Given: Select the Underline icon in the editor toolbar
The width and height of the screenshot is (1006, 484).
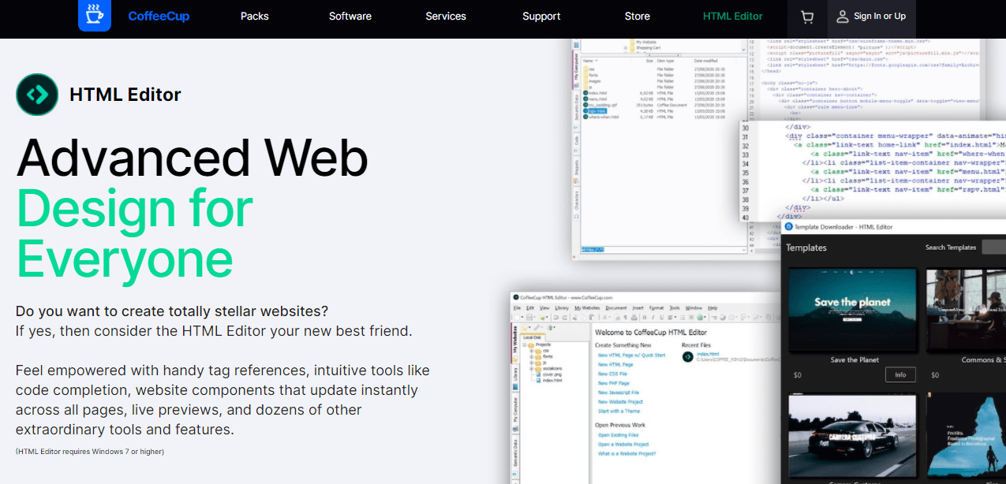Looking at the screenshot, I should 662,317.
